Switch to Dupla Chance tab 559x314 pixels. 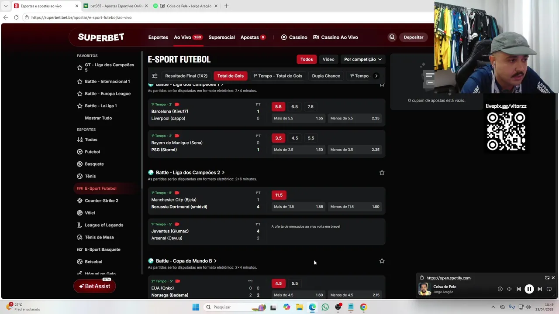pyautogui.click(x=326, y=76)
